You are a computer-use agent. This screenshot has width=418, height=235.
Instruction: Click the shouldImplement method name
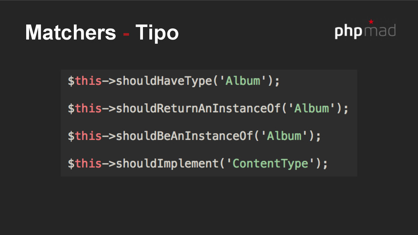coord(167,163)
